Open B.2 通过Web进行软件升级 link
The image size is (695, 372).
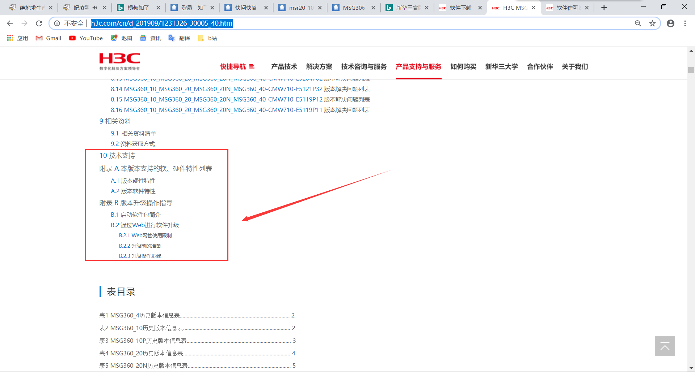[145, 225]
